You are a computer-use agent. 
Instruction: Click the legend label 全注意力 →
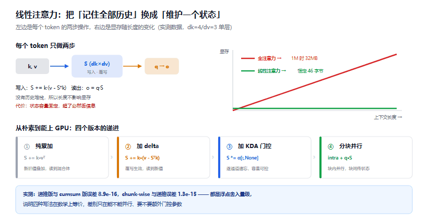269,58
